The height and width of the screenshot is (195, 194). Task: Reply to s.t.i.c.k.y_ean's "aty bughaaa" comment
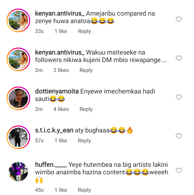coord(84,140)
